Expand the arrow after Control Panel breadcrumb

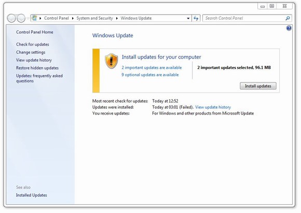tap(73, 18)
